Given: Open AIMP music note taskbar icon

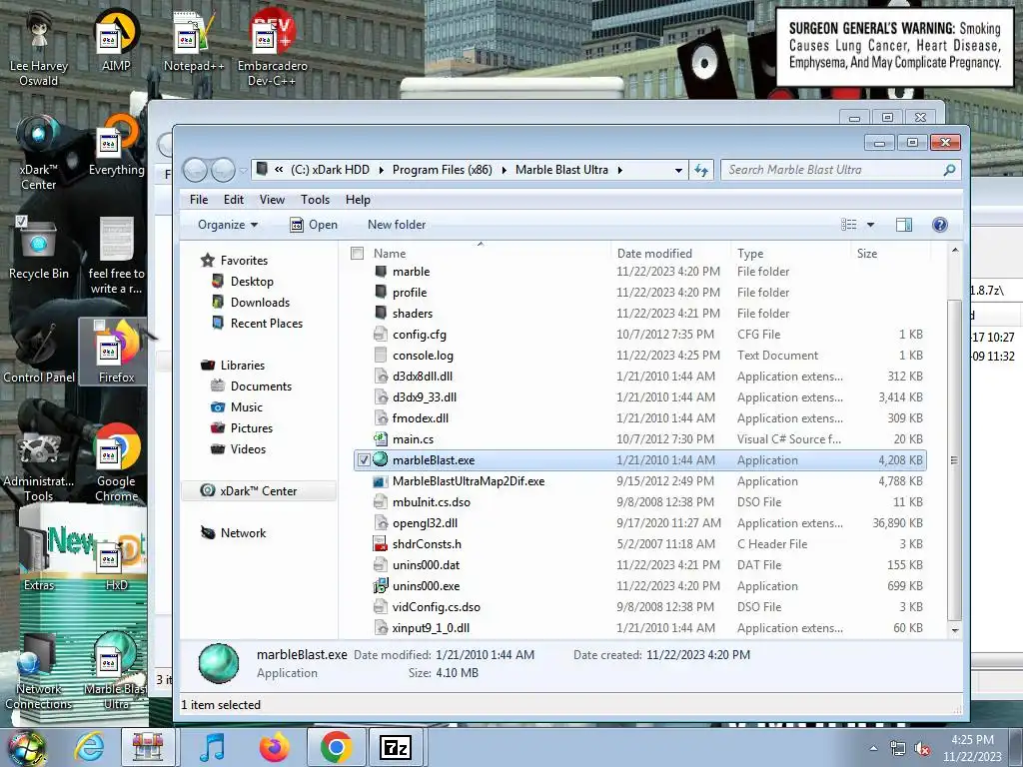Looking at the screenshot, I should tap(212, 747).
